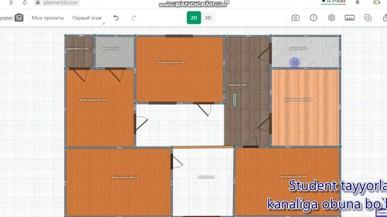Select the door at the corridor's bottom edge

(252, 142)
